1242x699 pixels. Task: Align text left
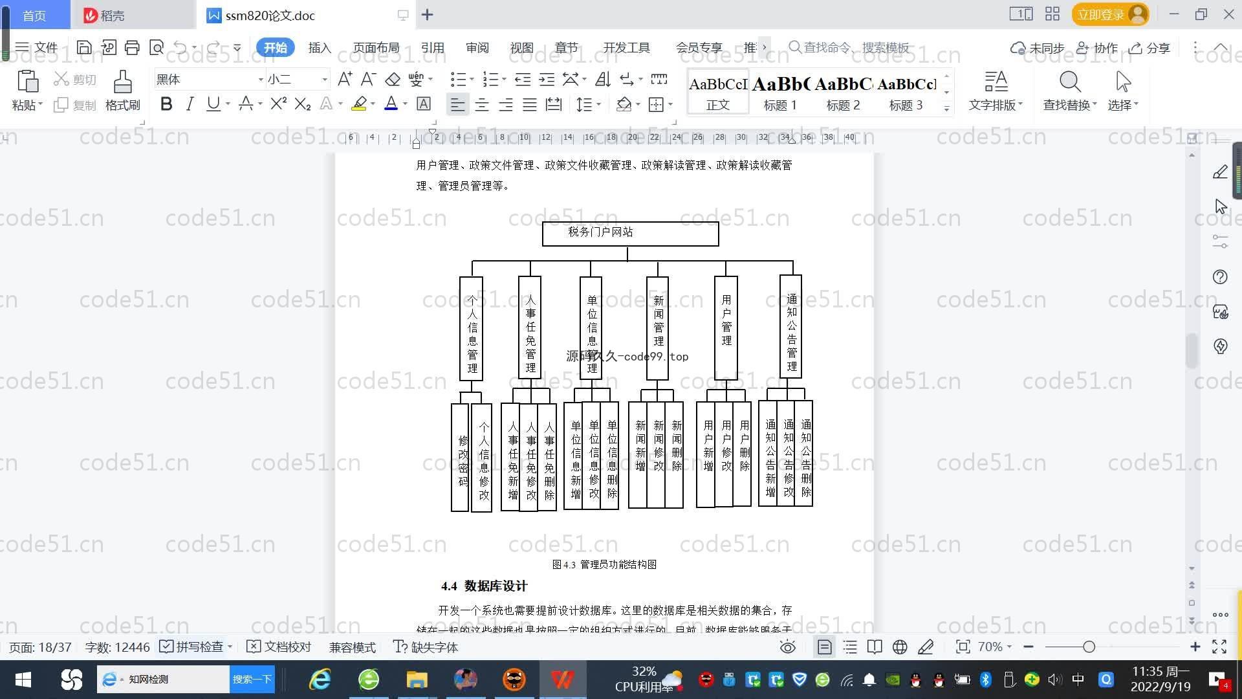tap(458, 104)
